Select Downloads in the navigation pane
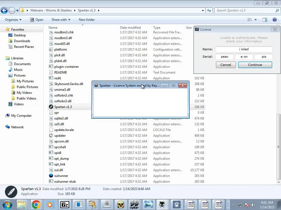 pyautogui.click(x=22, y=41)
